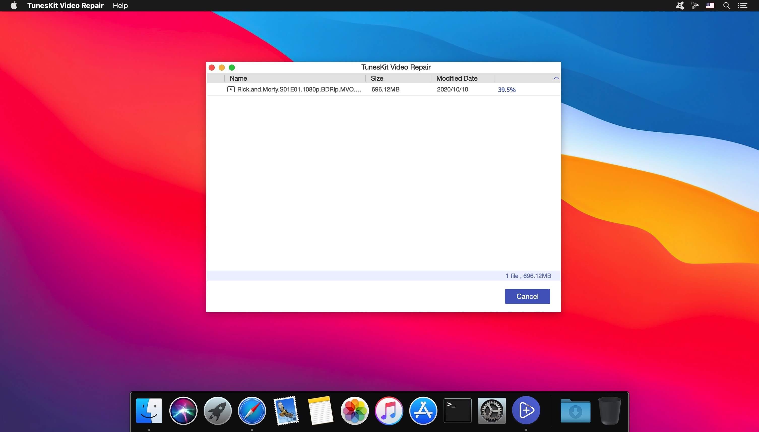Sort files by Modified Date column
Viewport: 759px width, 432px height.
click(456, 78)
